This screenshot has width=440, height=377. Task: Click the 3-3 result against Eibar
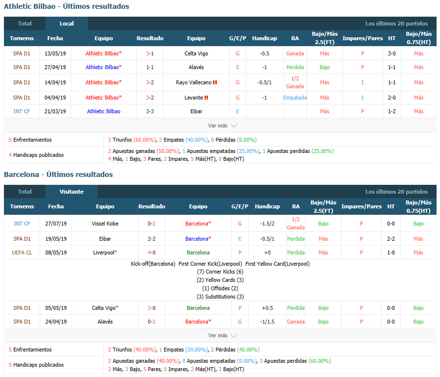click(150, 111)
